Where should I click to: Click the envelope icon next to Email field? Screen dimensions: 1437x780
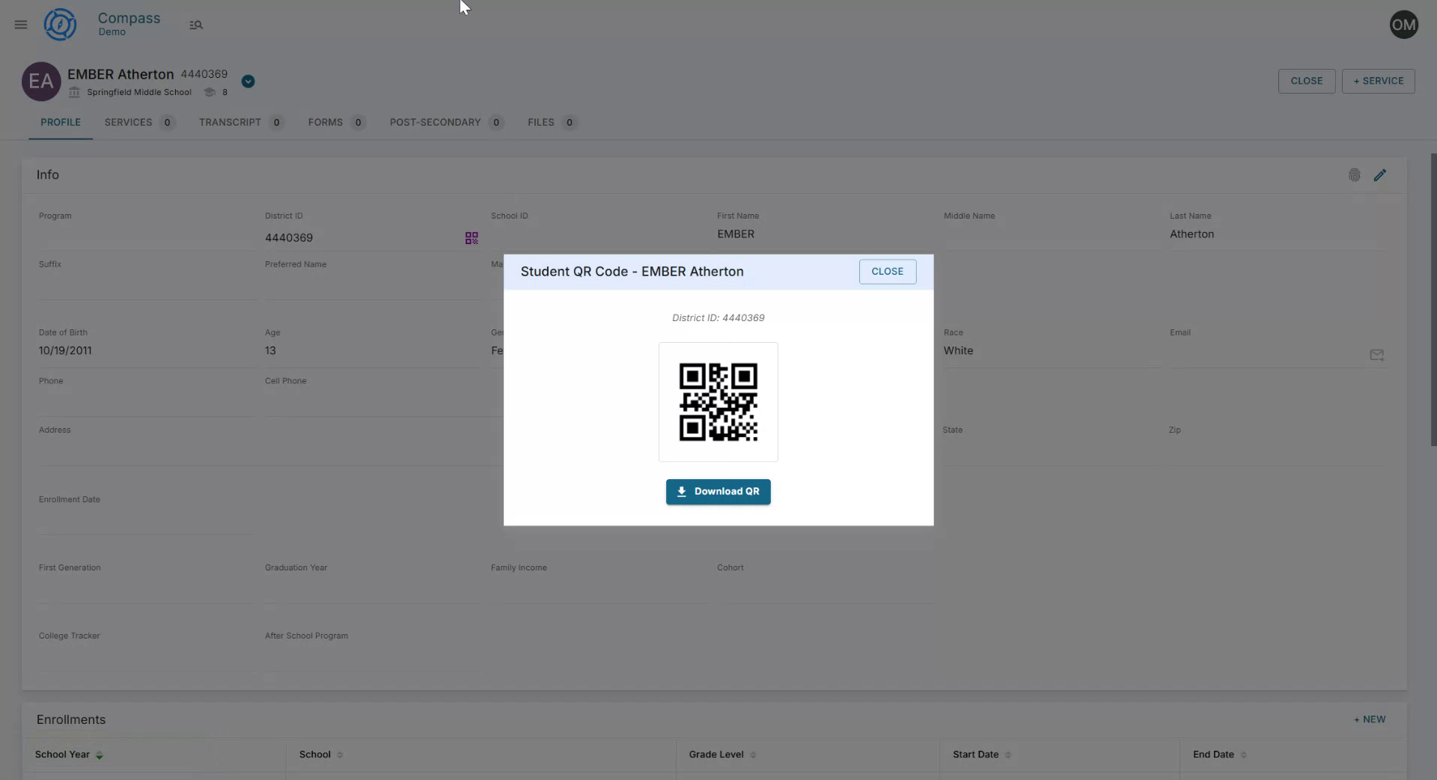pos(1376,355)
